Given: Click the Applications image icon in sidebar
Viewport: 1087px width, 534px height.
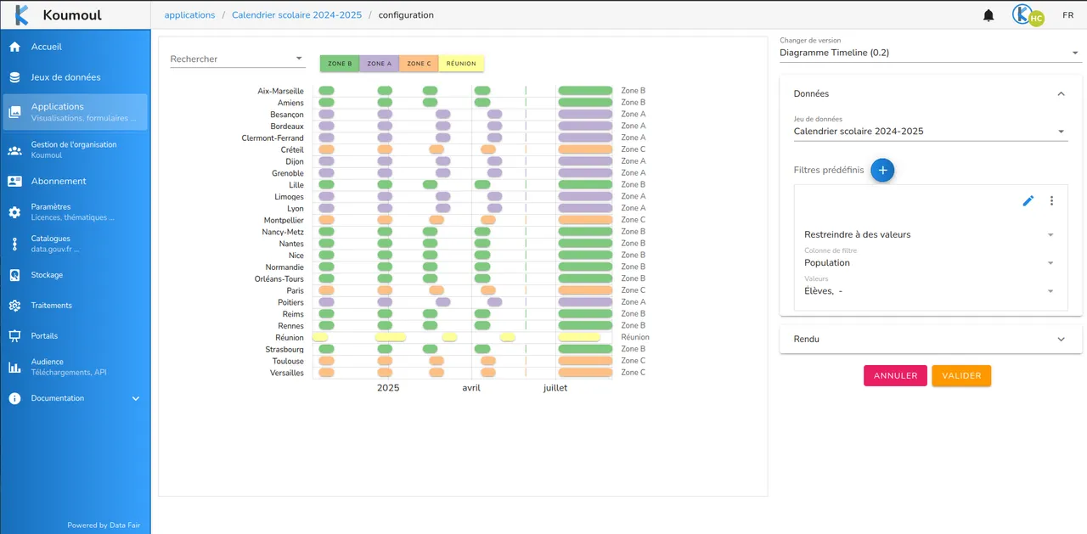Looking at the screenshot, I should [x=14, y=111].
